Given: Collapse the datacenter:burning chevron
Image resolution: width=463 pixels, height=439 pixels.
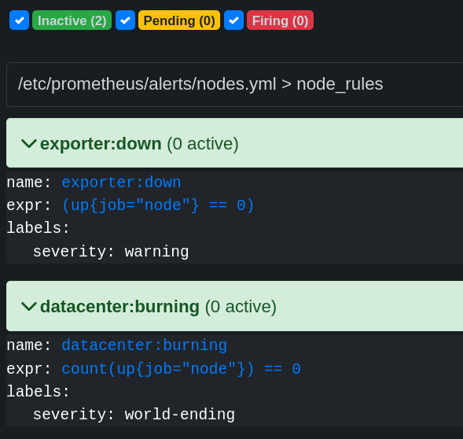Looking at the screenshot, I should (29, 307).
